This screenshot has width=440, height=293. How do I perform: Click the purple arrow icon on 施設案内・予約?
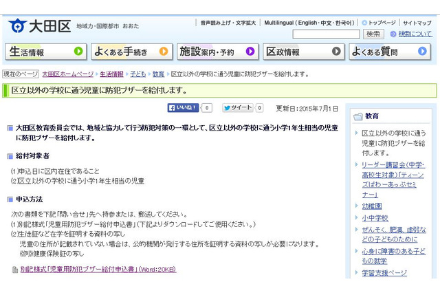point(250,52)
